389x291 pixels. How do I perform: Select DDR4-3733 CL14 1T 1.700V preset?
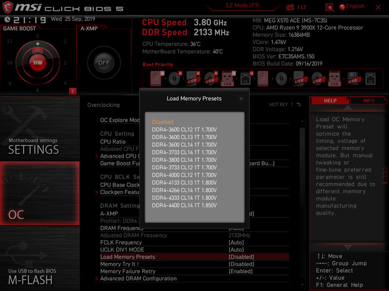[184, 152]
